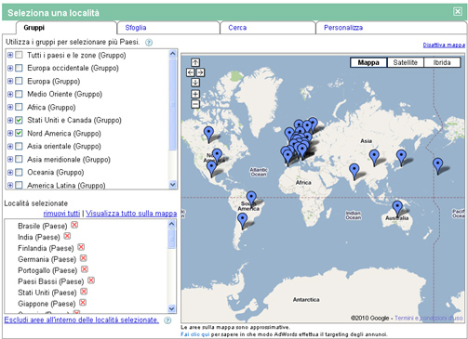Expand the Medio Oriente group
The image size is (468, 339).
click(10, 94)
